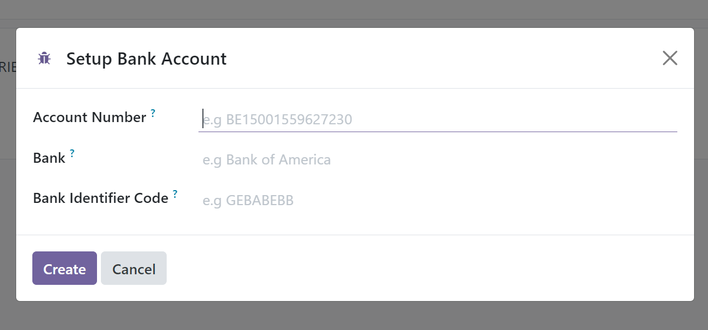Click the dialog footer right of Cancel
The width and height of the screenshot is (708, 330).
[429, 268]
